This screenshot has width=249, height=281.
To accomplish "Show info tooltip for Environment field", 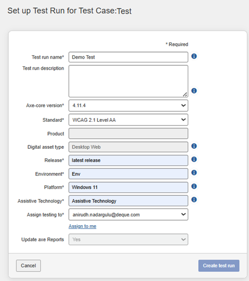I will pos(194,173).
